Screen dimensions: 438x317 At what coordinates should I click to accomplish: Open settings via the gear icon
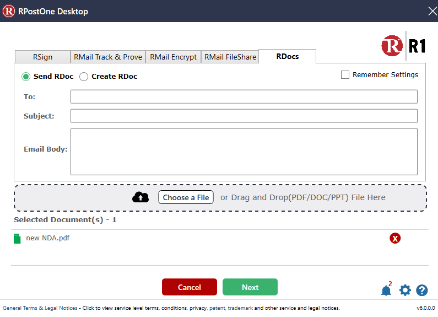pyautogui.click(x=405, y=290)
